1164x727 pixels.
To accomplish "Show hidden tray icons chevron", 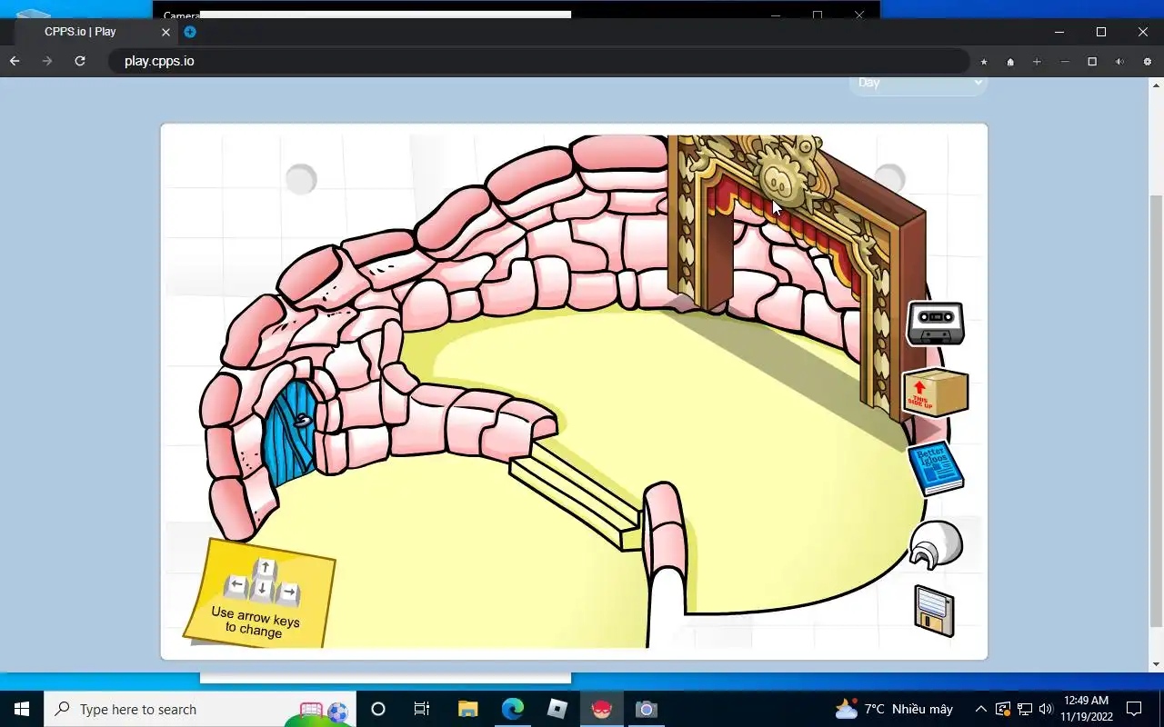I will (981, 709).
